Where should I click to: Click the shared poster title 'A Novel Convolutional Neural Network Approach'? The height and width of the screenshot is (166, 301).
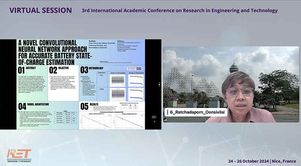(x=55, y=52)
